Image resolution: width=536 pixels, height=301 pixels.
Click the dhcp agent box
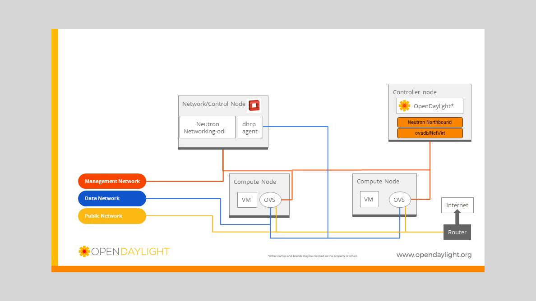pos(250,128)
